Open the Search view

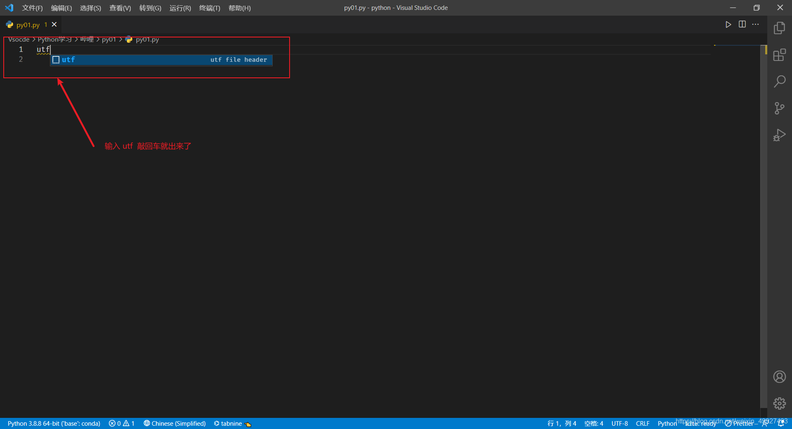[779, 81]
